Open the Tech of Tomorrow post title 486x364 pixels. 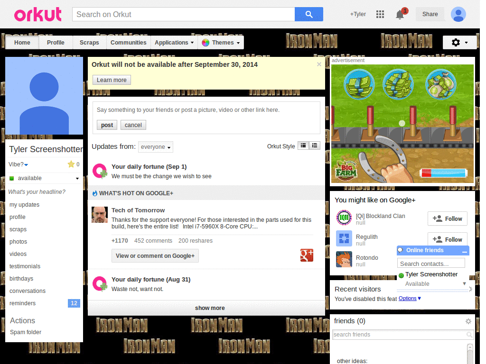pyautogui.click(x=138, y=210)
